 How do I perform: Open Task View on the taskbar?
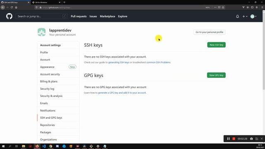click(x=17, y=146)
